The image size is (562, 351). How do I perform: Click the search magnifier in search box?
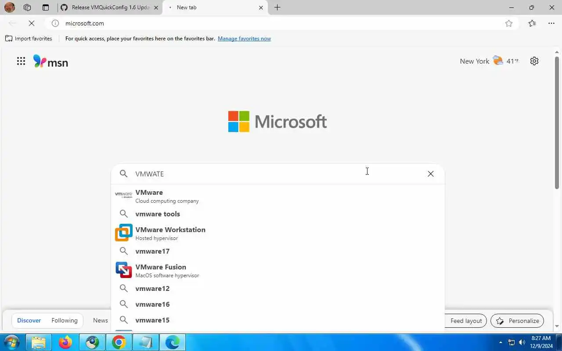[x=124, y=174]
